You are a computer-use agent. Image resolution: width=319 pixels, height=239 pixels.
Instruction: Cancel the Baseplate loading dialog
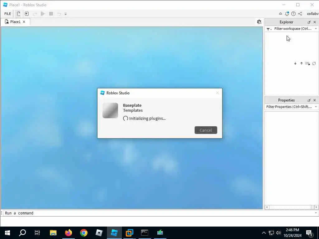coord(206,130)
